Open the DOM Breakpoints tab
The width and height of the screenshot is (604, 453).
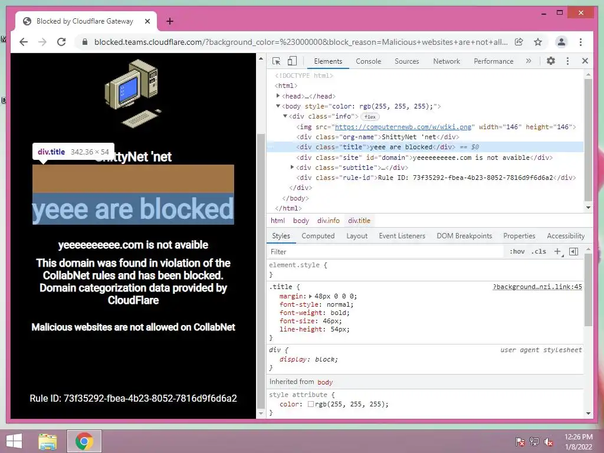click(x=464, y=236)
